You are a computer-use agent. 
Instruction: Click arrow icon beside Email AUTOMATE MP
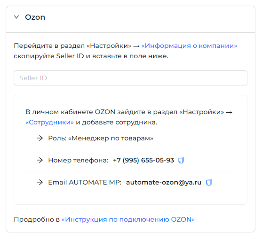(x=40, y=182)
